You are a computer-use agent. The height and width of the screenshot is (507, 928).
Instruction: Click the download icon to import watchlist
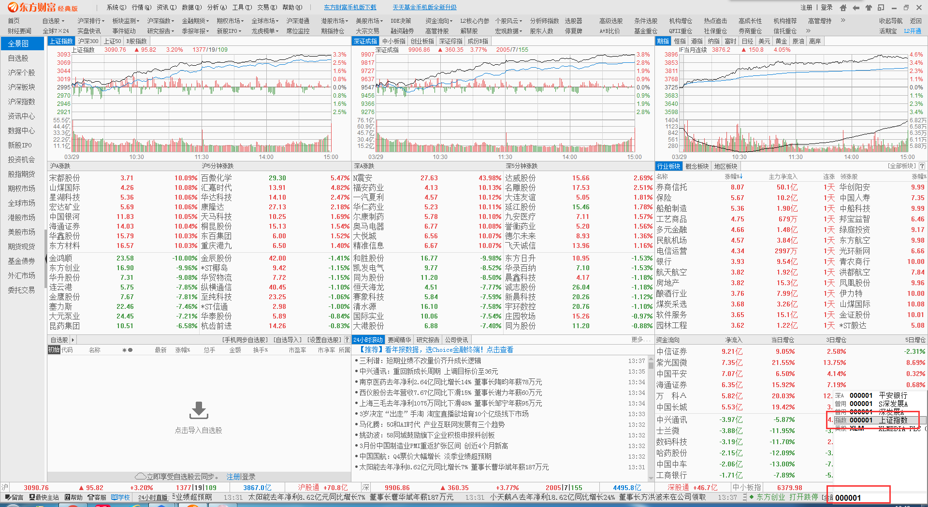point(199,410)
